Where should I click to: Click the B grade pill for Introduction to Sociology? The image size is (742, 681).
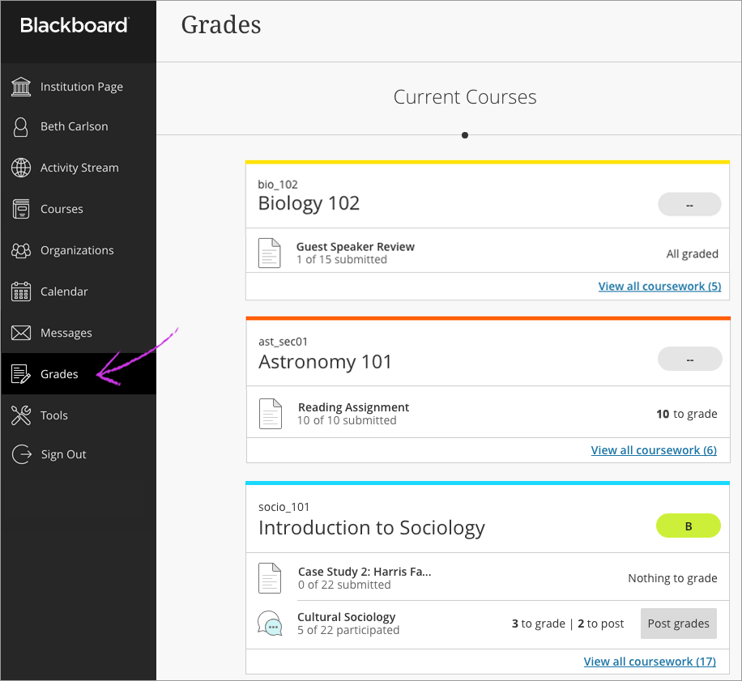coord(688,526)
